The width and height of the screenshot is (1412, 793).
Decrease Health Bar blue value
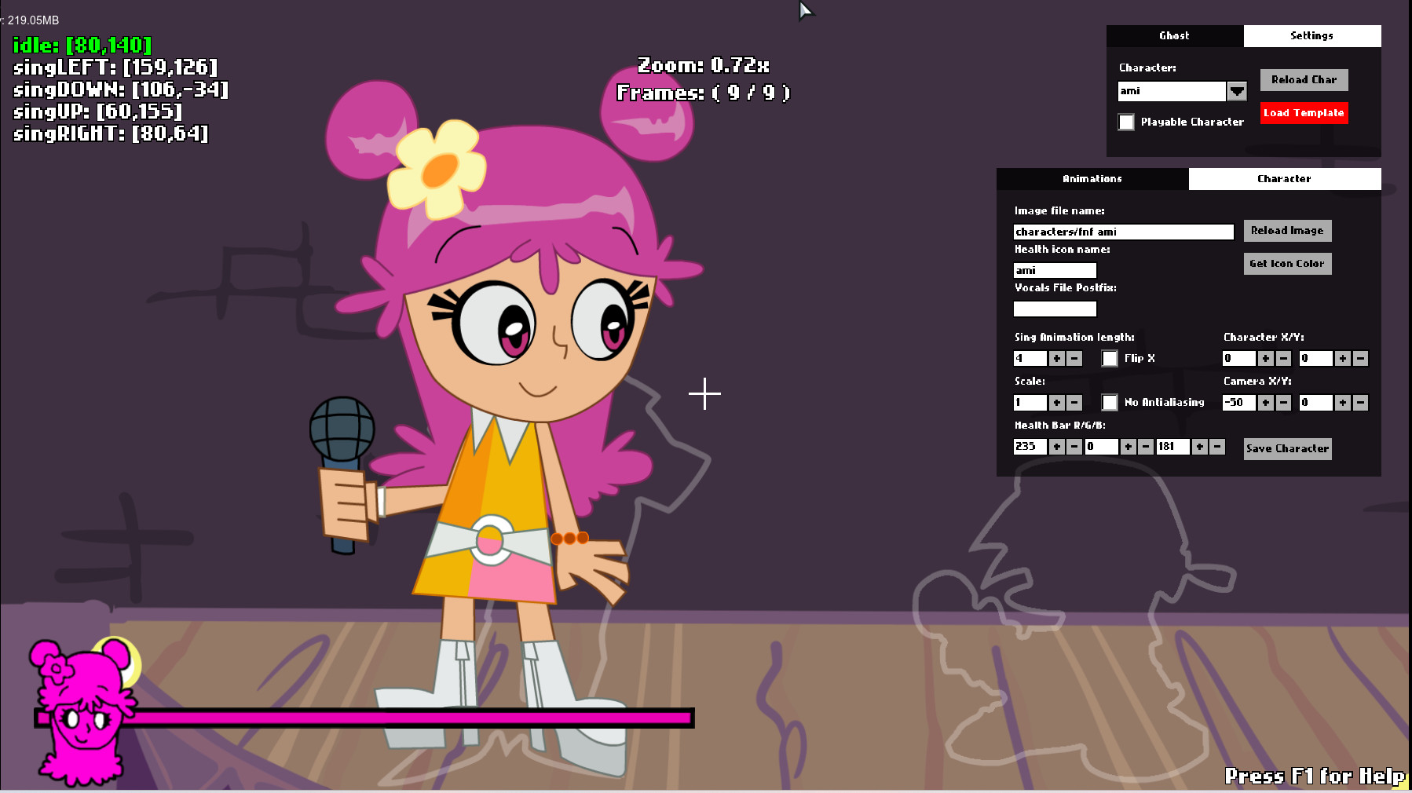(1217, 447)
